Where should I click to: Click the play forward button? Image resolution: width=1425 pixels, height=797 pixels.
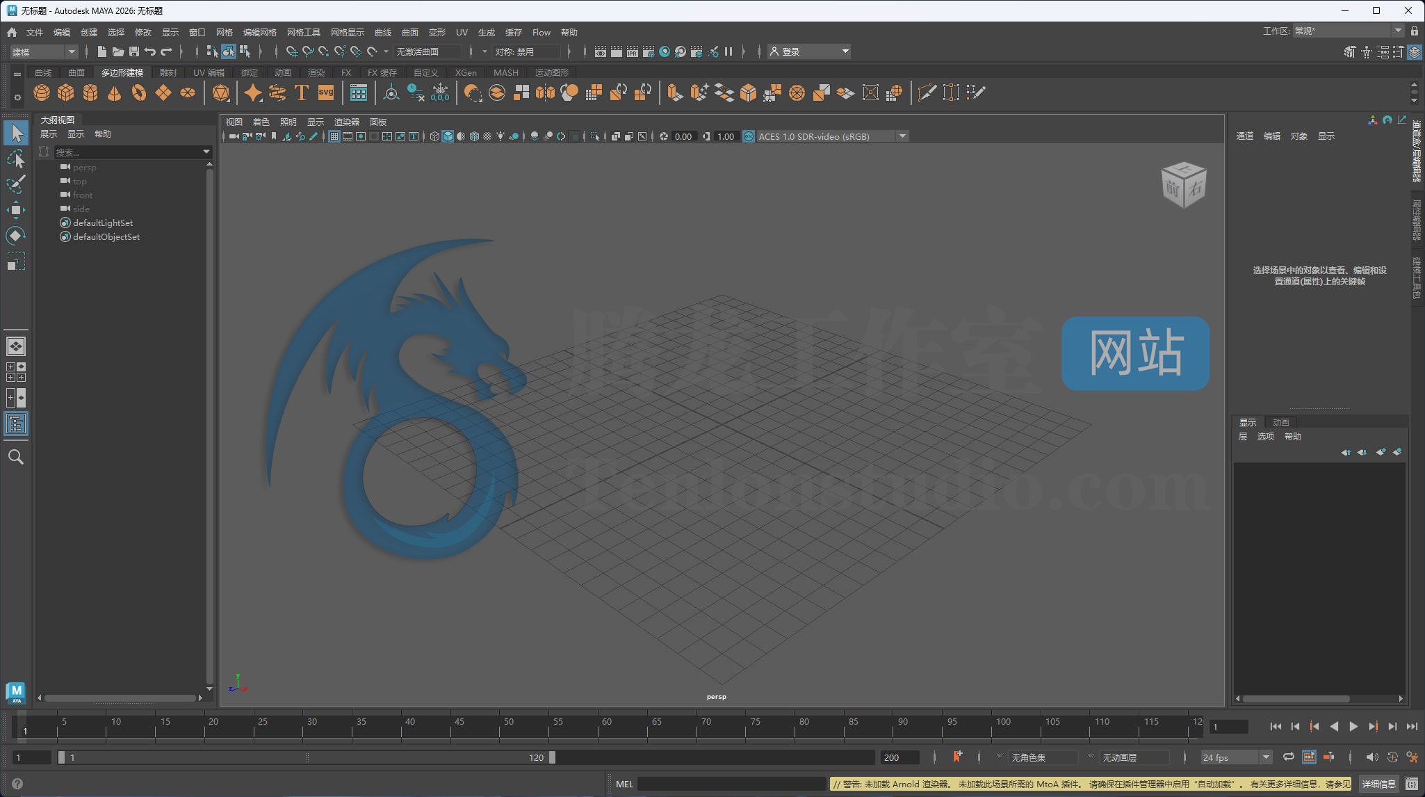1353,726
